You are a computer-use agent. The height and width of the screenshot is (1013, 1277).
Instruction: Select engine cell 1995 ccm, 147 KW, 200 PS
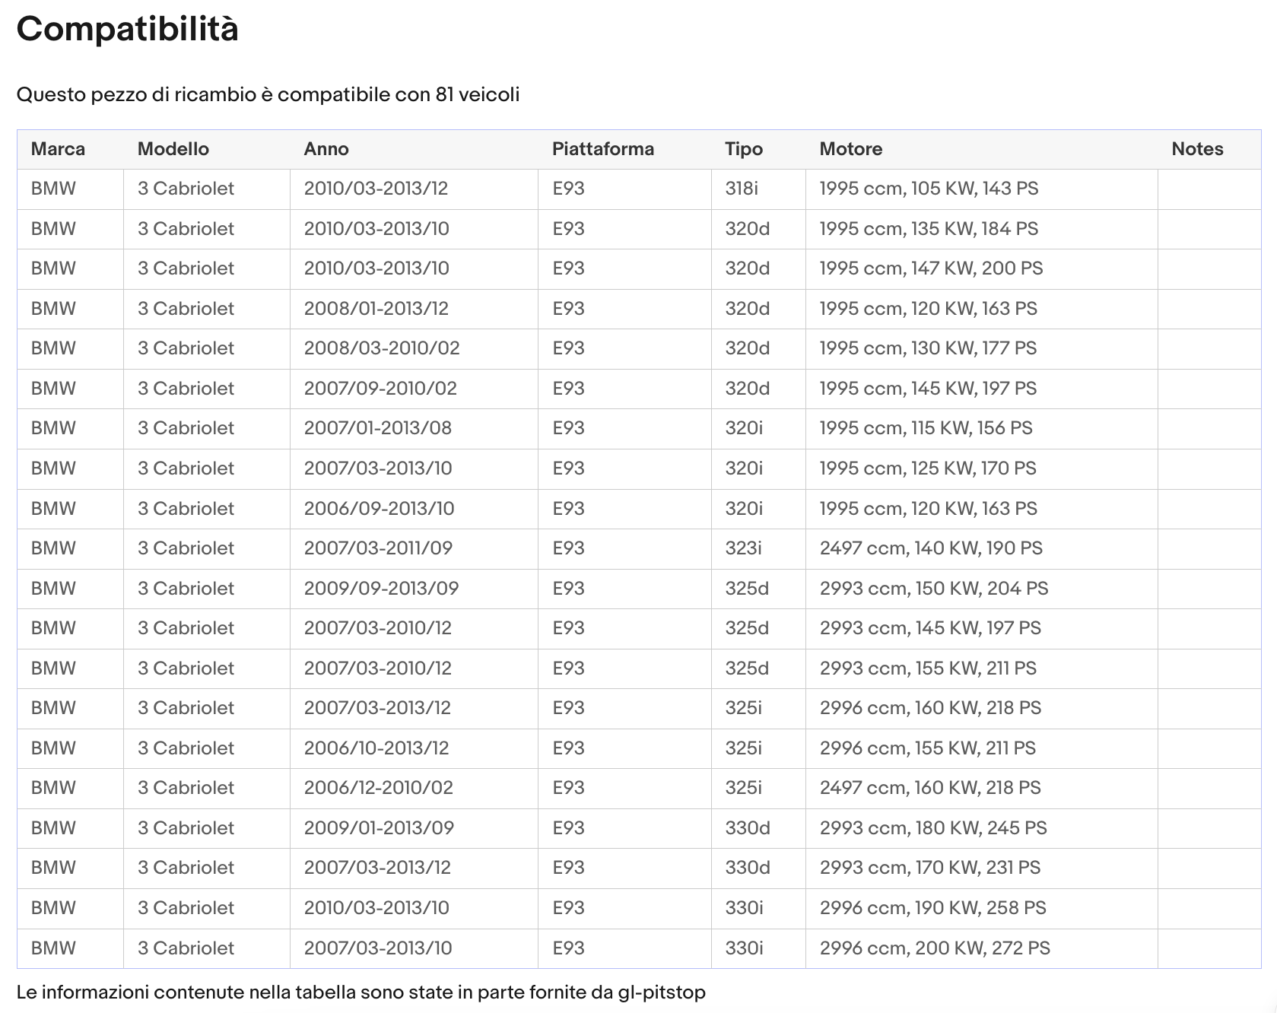[981, 269]
